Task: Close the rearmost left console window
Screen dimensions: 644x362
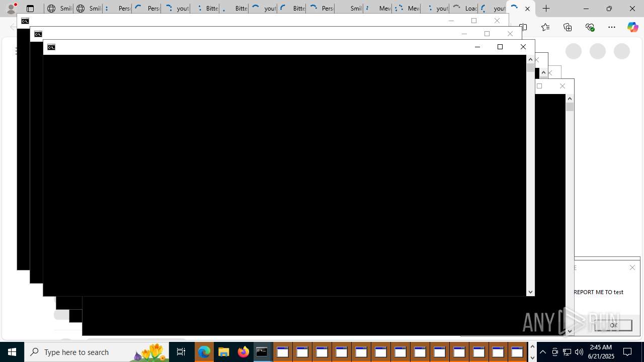Action: click(497, 21)
